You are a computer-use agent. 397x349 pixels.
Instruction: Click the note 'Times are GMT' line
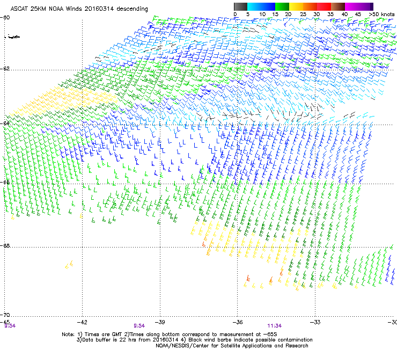170,335
